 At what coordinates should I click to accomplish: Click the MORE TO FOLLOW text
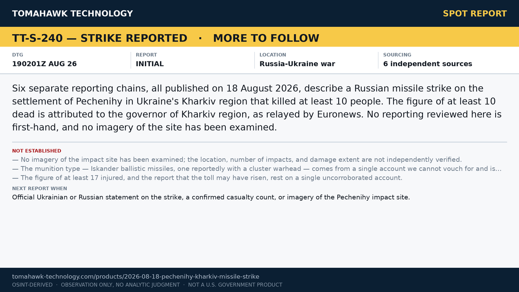[x=266, y=38]
